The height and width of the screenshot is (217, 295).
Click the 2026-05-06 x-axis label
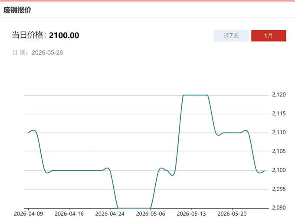[151, 214]
